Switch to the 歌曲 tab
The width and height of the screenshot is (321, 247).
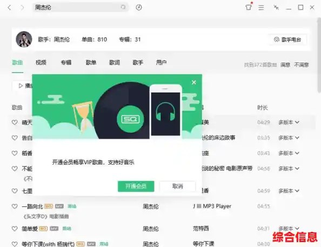pyautogui.click(x=17, y=62)
